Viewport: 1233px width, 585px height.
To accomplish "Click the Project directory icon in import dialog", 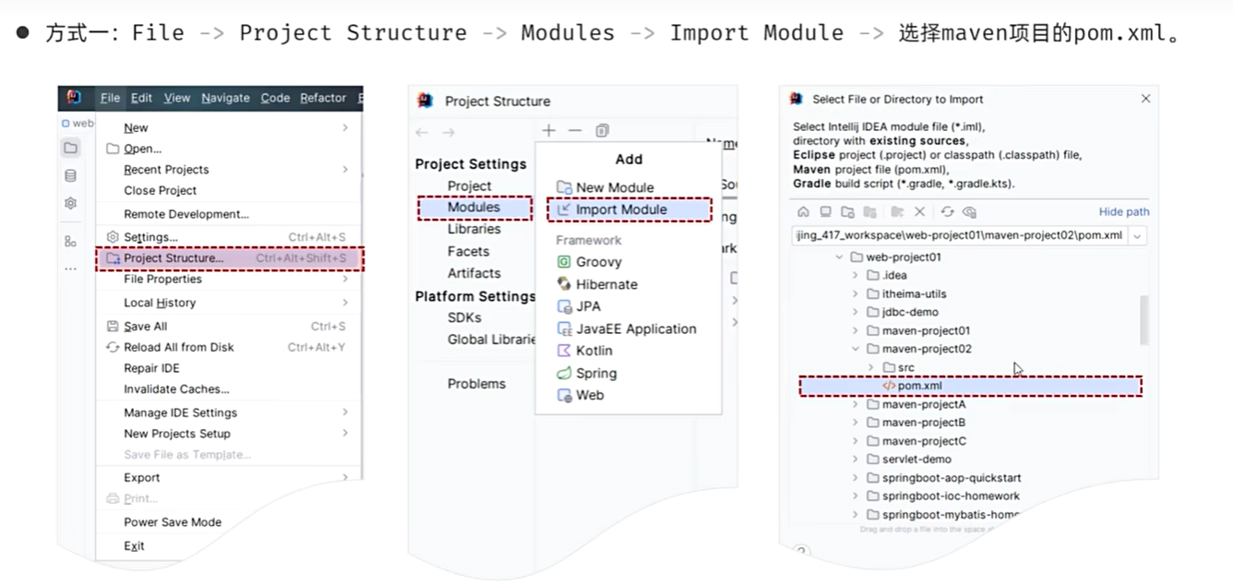I will click(x=847, y=211).
